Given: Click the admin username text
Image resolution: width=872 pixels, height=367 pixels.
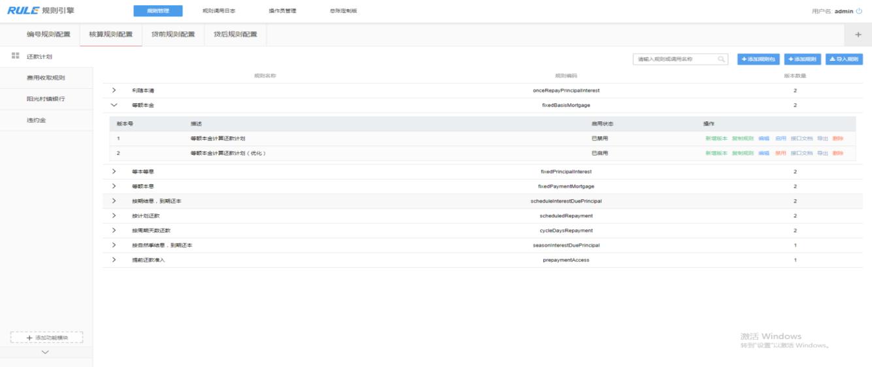Looking at the screenshot, I should tap(844, 10).
